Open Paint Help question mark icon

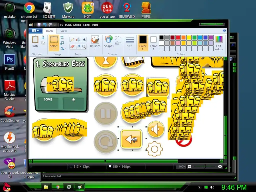[224, 30]
